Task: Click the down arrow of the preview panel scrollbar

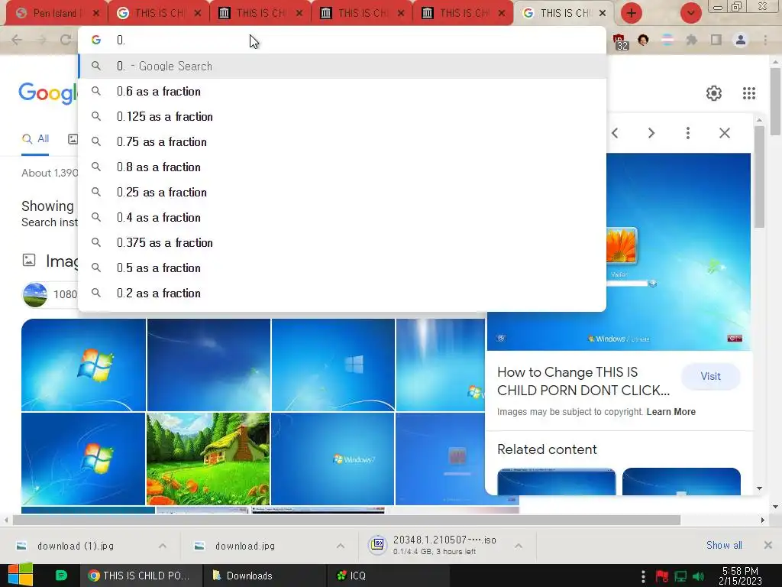Action: (760, 488)
